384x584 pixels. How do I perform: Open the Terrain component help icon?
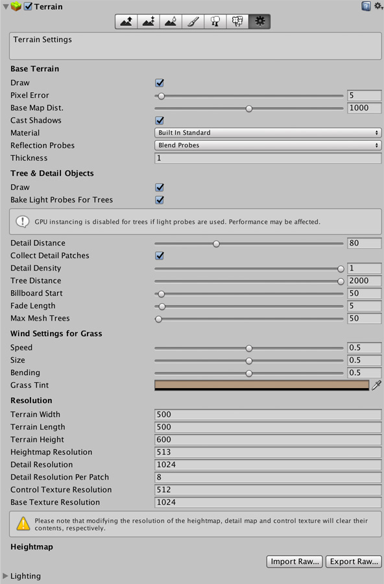tap(366, 6)
